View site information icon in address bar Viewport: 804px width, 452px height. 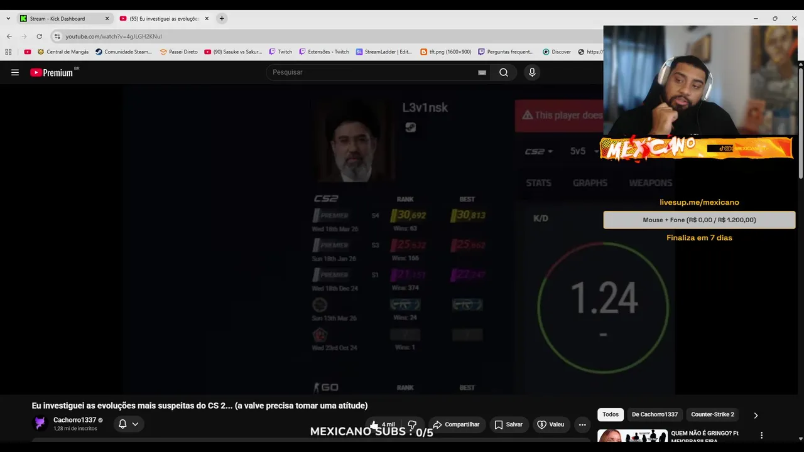57,36
